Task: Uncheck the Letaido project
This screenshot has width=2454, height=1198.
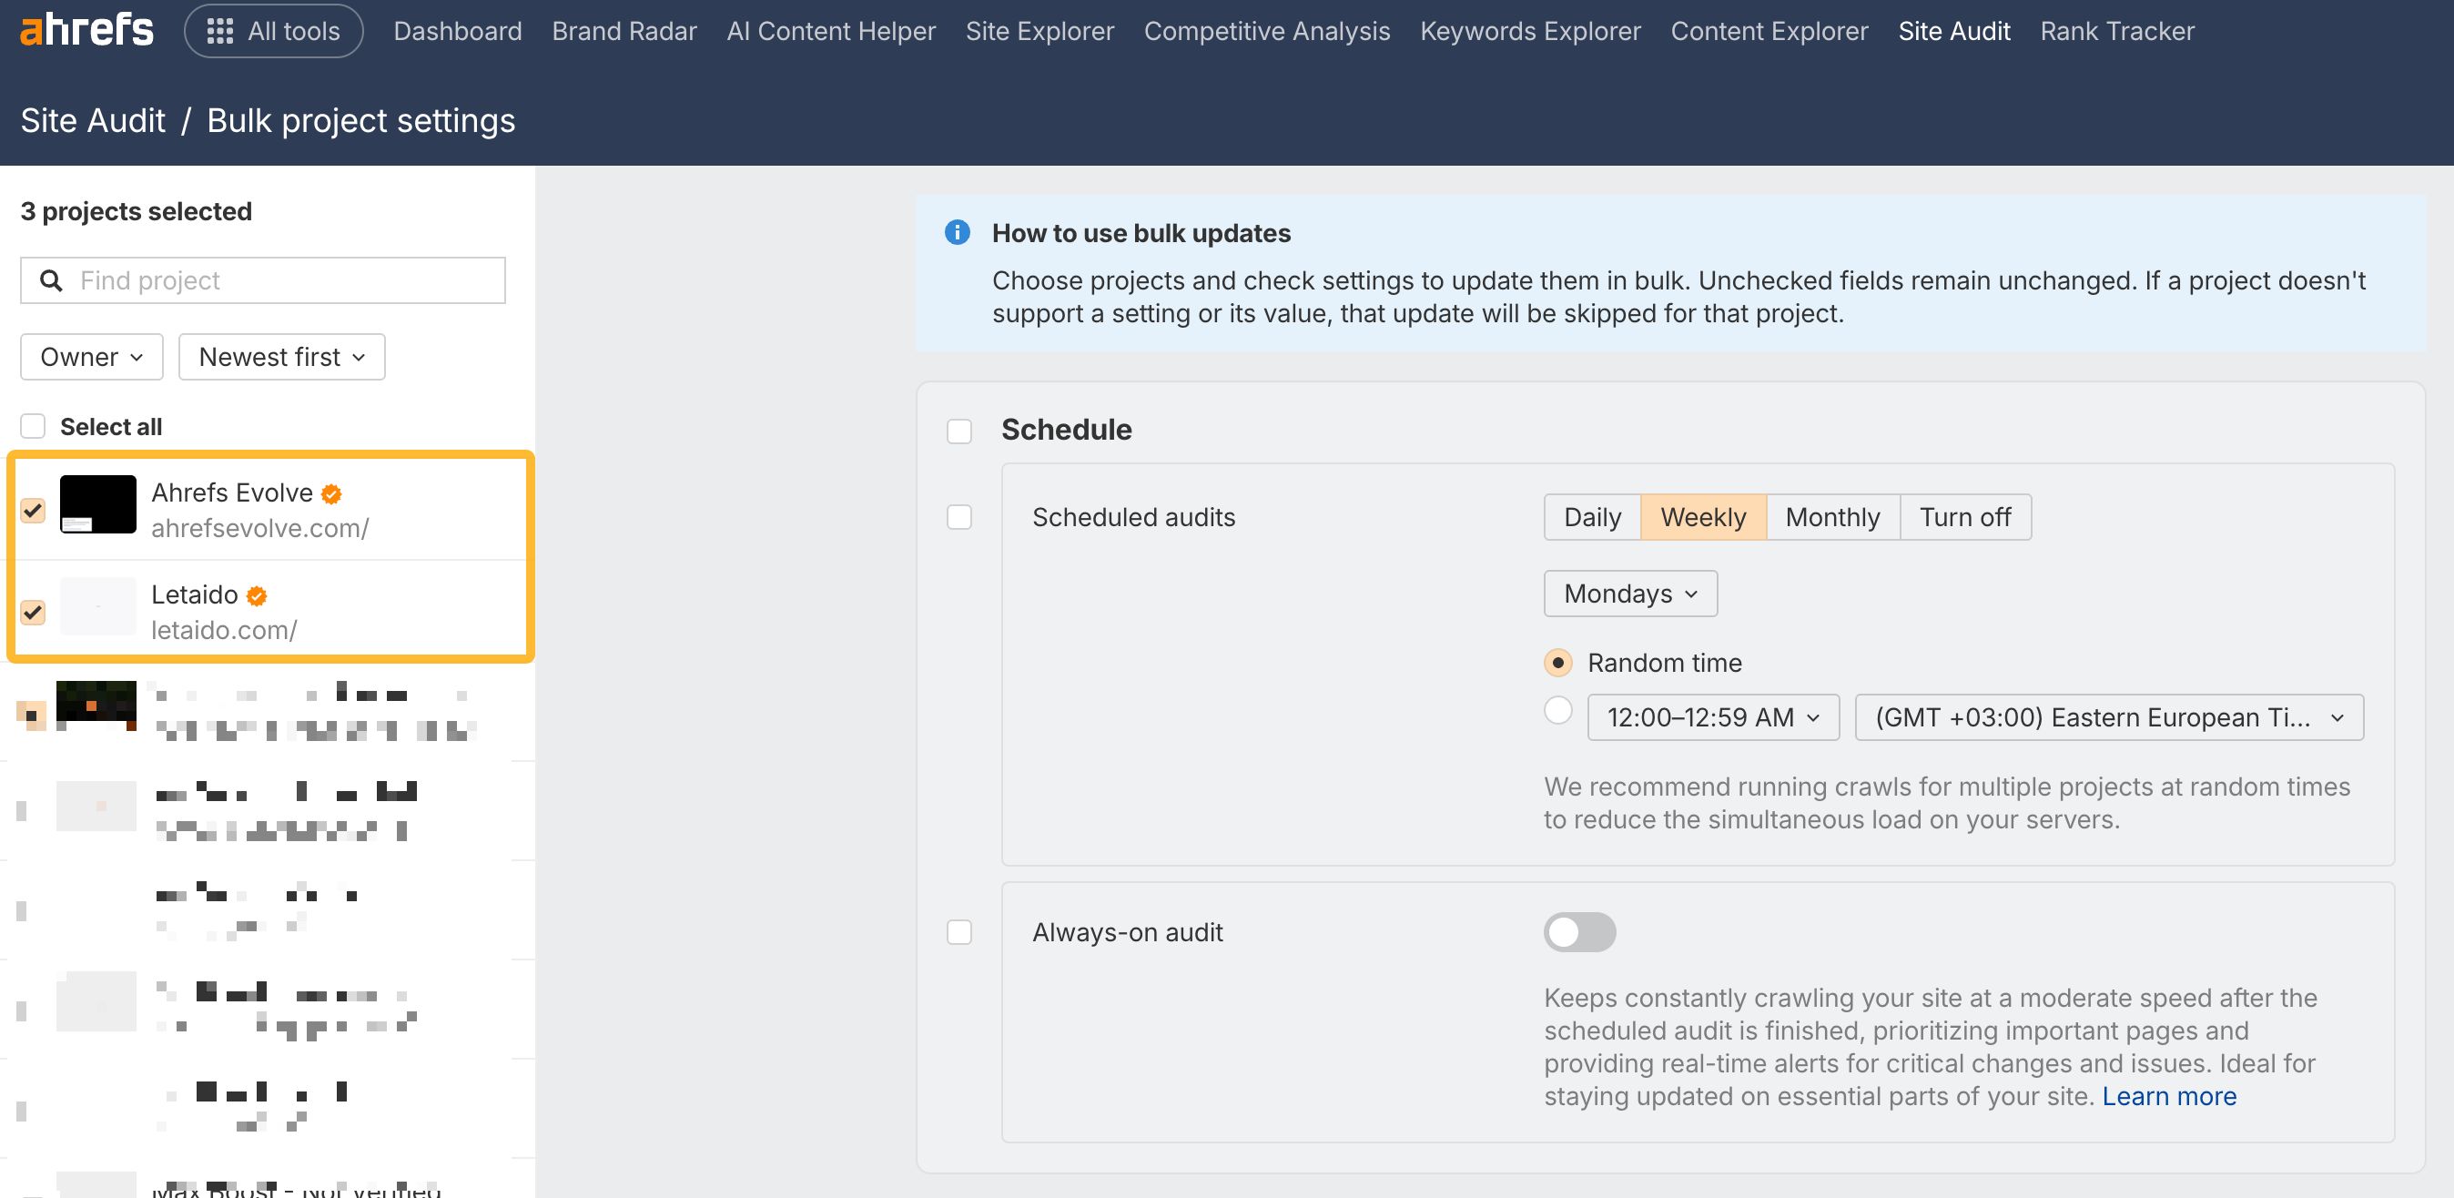Action: point(34,613)
